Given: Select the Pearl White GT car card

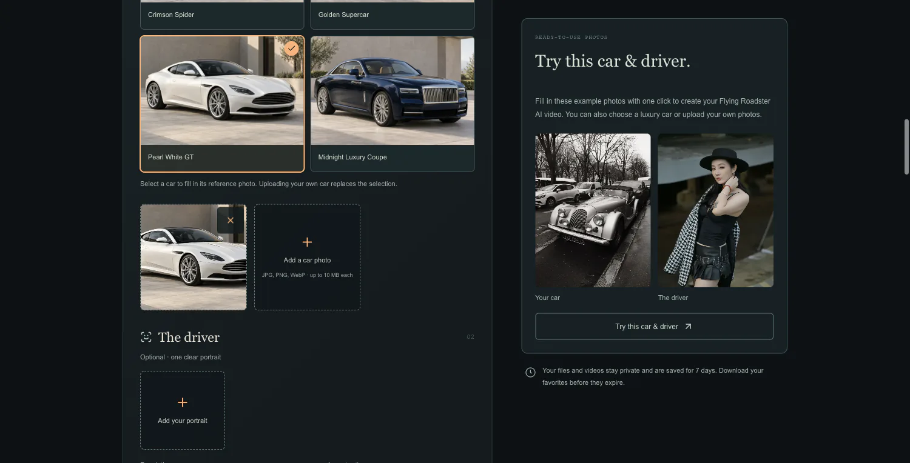Looking at the screenshot, I should click(222, 104).
